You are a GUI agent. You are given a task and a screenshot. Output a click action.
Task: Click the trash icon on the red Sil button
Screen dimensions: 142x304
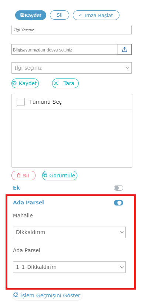pos(18,176)
